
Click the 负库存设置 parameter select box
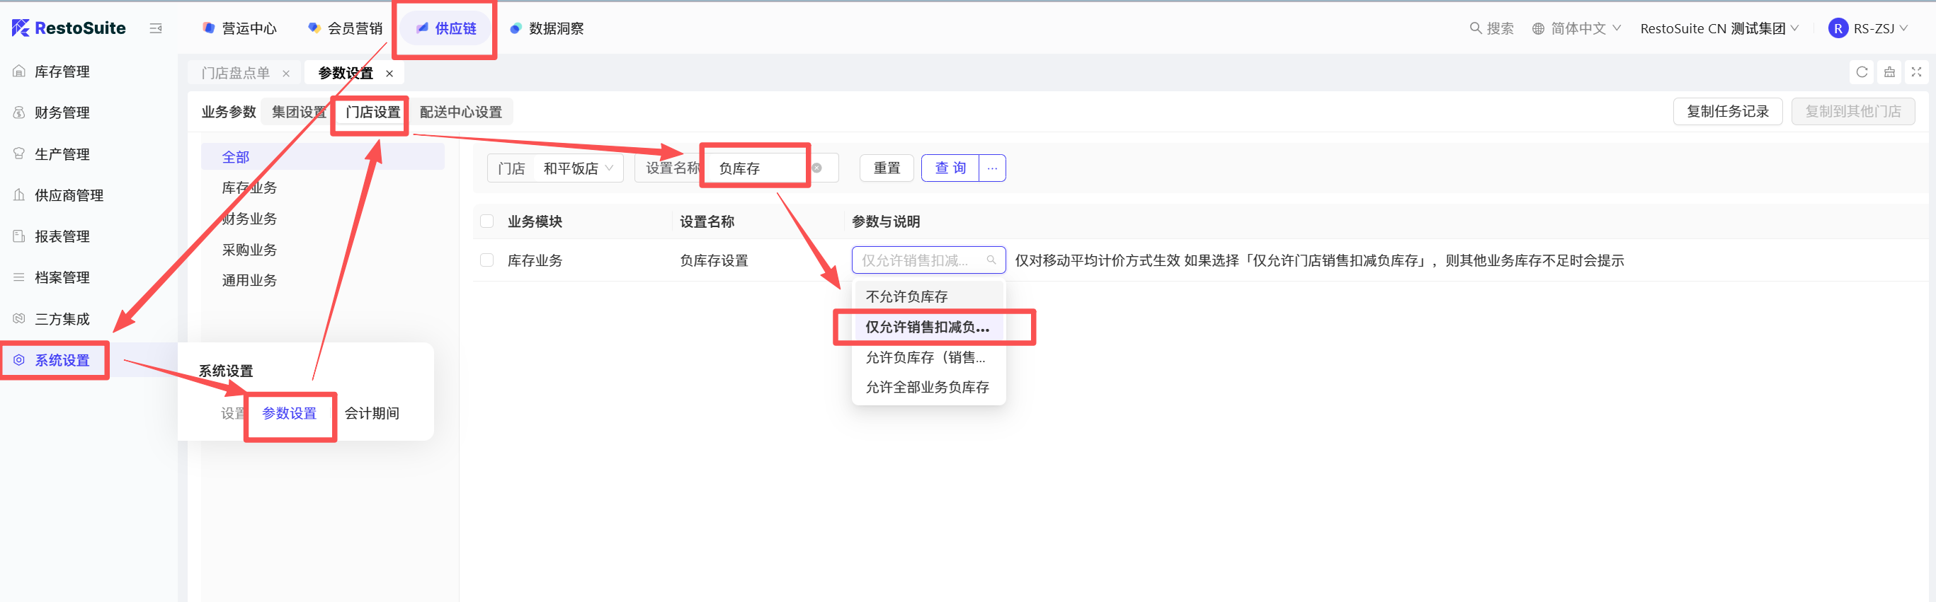pyautogui.click(x=928, y=260)
